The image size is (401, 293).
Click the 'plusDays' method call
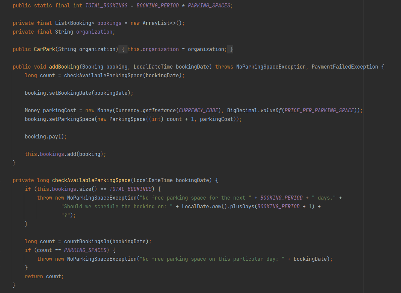tap(242, 206)
